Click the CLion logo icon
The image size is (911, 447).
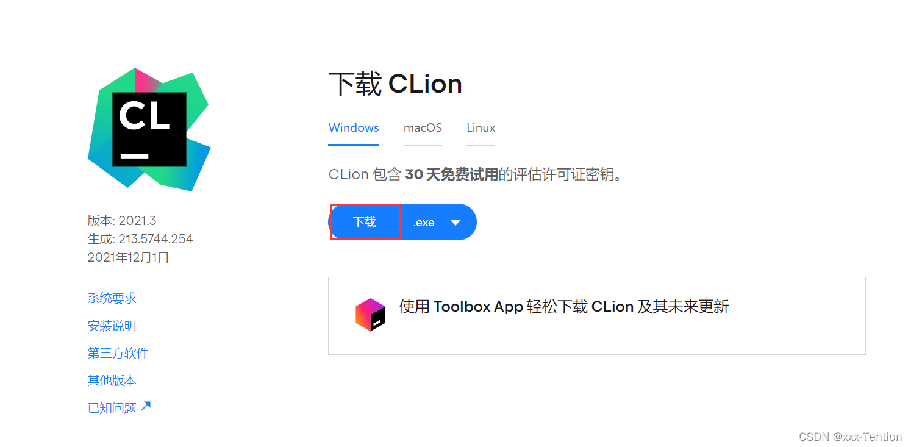click(149, 129)
